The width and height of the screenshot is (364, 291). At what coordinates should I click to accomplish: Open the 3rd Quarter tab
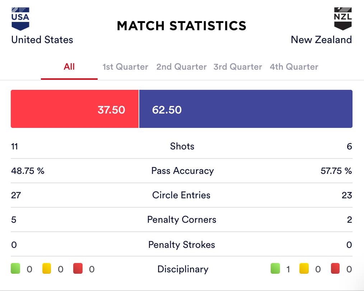coord(238,67)
